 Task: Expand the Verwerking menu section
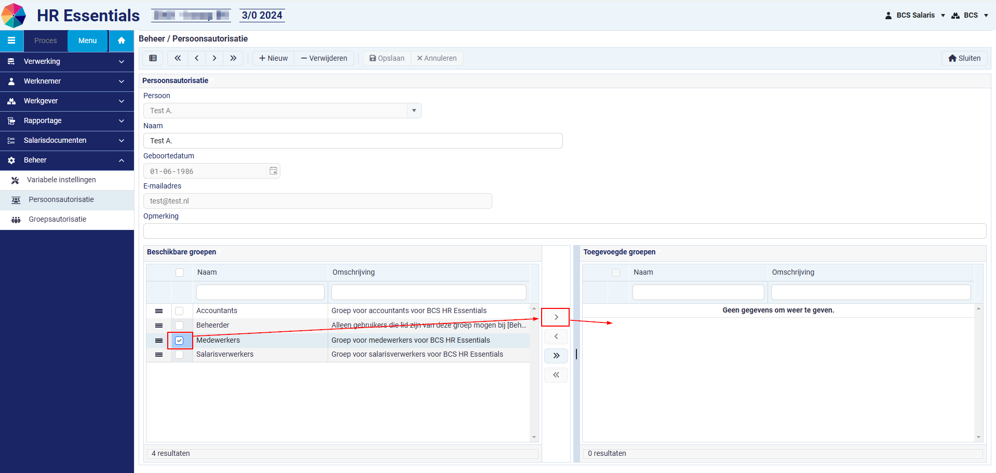67,61
